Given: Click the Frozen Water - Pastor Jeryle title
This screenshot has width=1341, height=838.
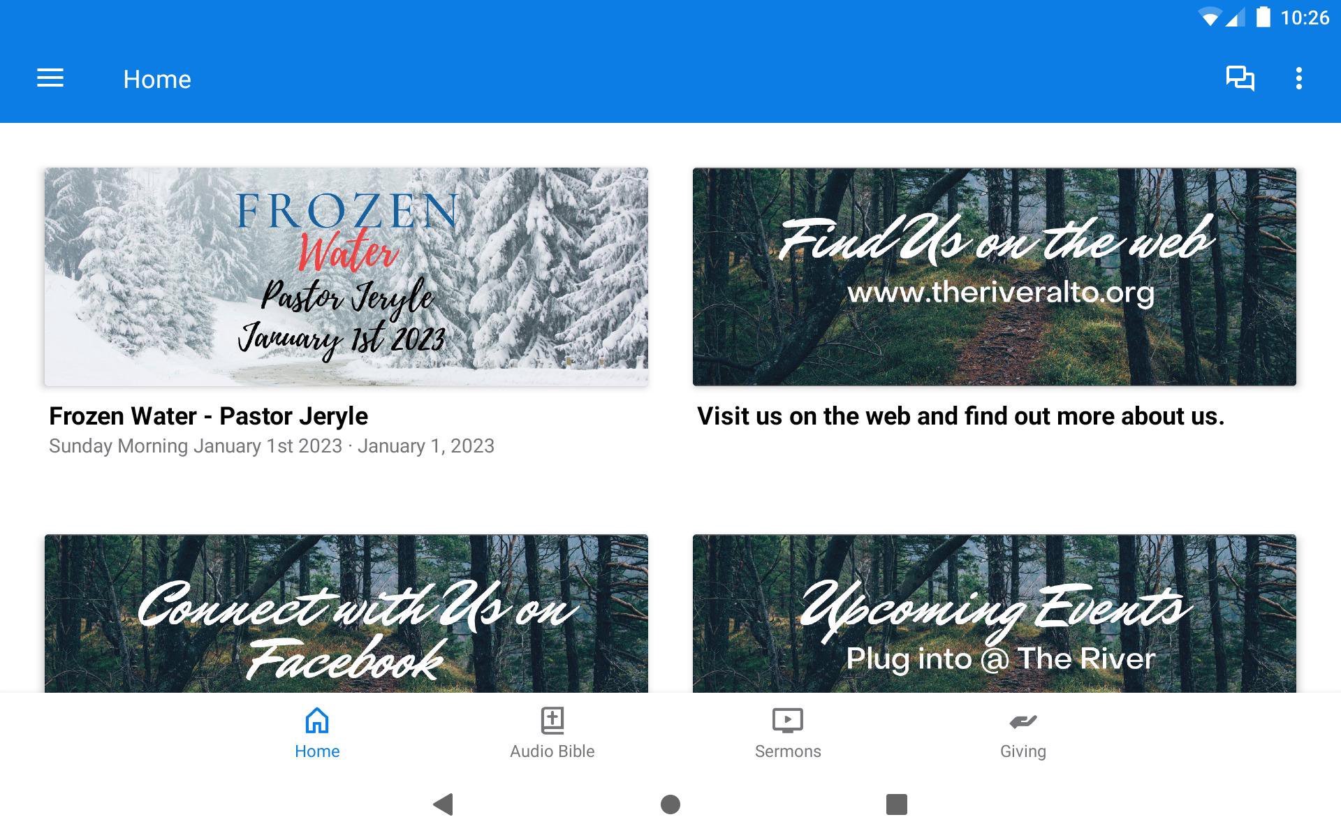Looking at the screenshot, I should (x=208, y=416).
